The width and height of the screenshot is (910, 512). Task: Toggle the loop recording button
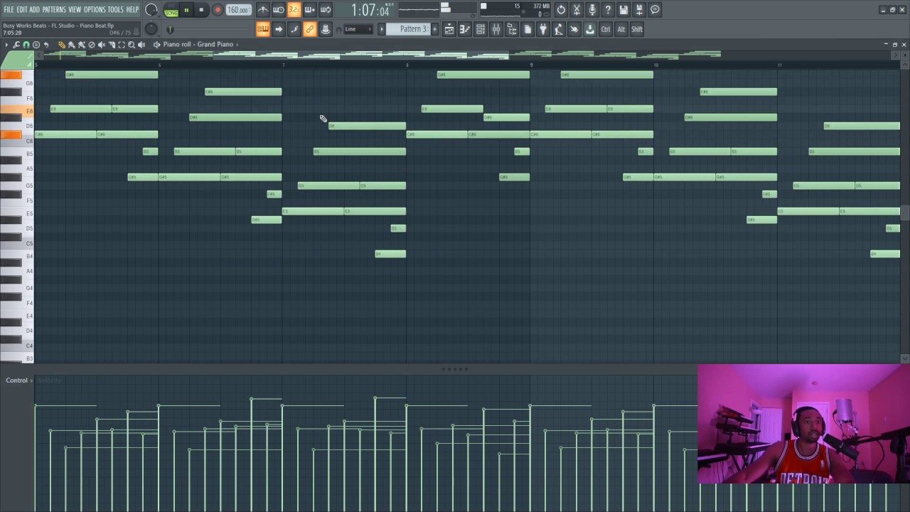[326, 10]
